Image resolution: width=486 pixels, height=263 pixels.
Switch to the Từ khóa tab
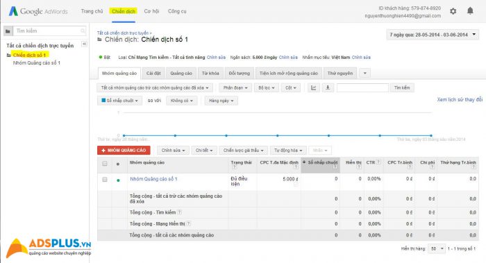(x=210, y=74)
